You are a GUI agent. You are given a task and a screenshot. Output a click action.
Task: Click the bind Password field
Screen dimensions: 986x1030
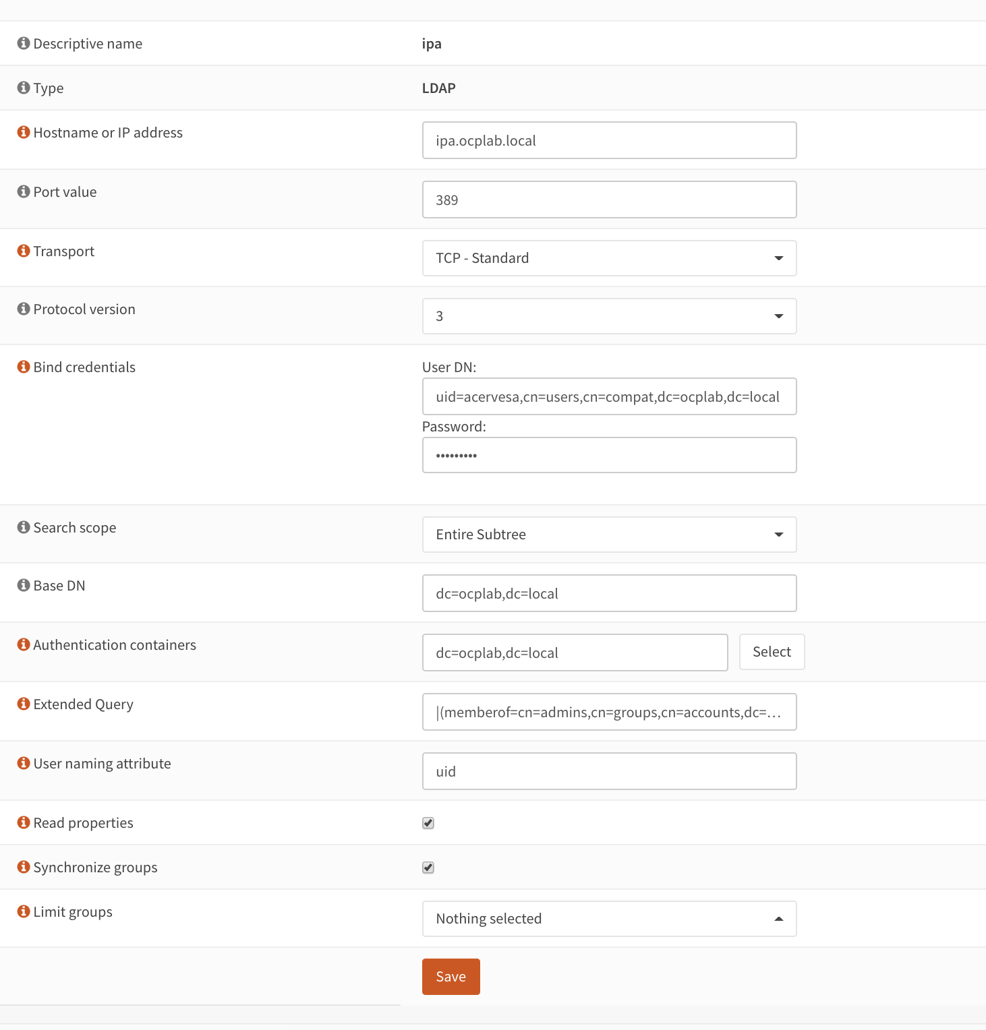pos(610,455)
